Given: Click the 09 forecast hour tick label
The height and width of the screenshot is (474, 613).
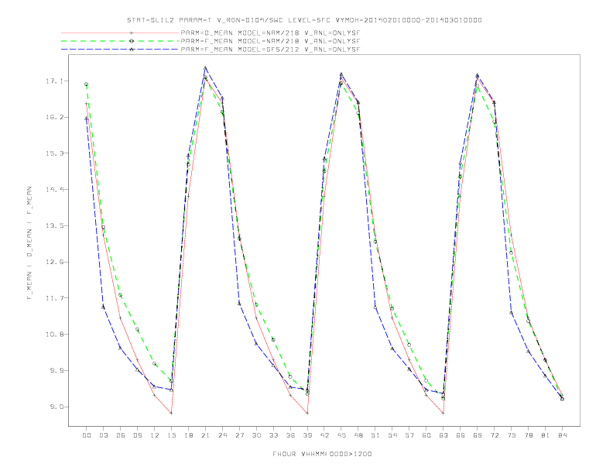Looking at the screenshot, I should click(x=137, y=435).
